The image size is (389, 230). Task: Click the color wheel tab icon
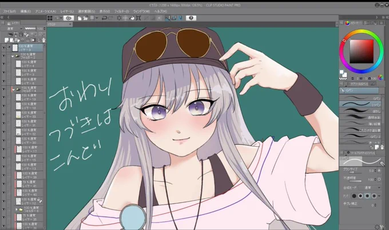[347, 23]
